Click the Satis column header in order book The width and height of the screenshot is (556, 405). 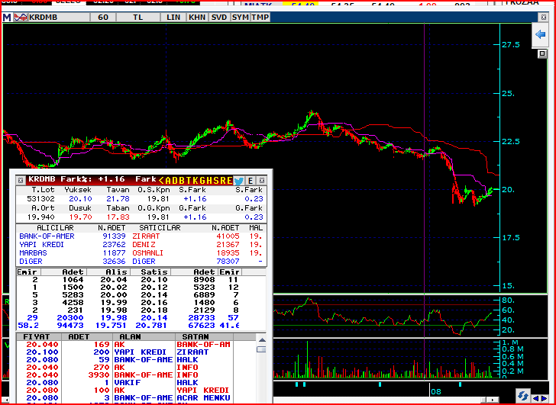coord(151,272)
